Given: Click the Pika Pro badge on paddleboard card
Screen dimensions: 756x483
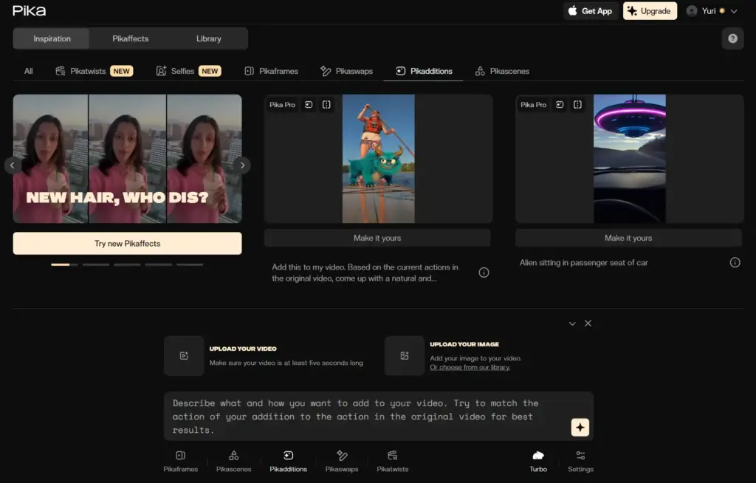Looking at the screenshot, I should point(282,105).
